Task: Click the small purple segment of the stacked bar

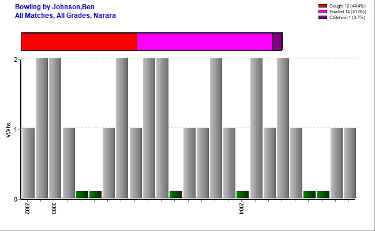Action: pyautogui.click(x=277, y=42)
